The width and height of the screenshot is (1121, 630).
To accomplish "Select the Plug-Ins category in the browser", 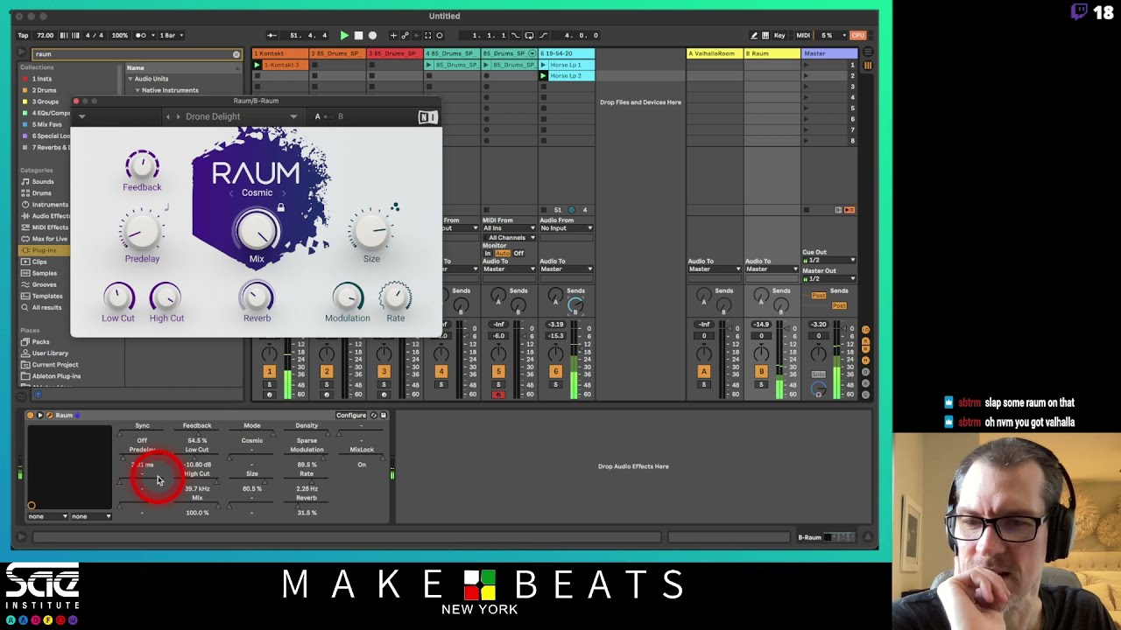I will coord(44,250).
